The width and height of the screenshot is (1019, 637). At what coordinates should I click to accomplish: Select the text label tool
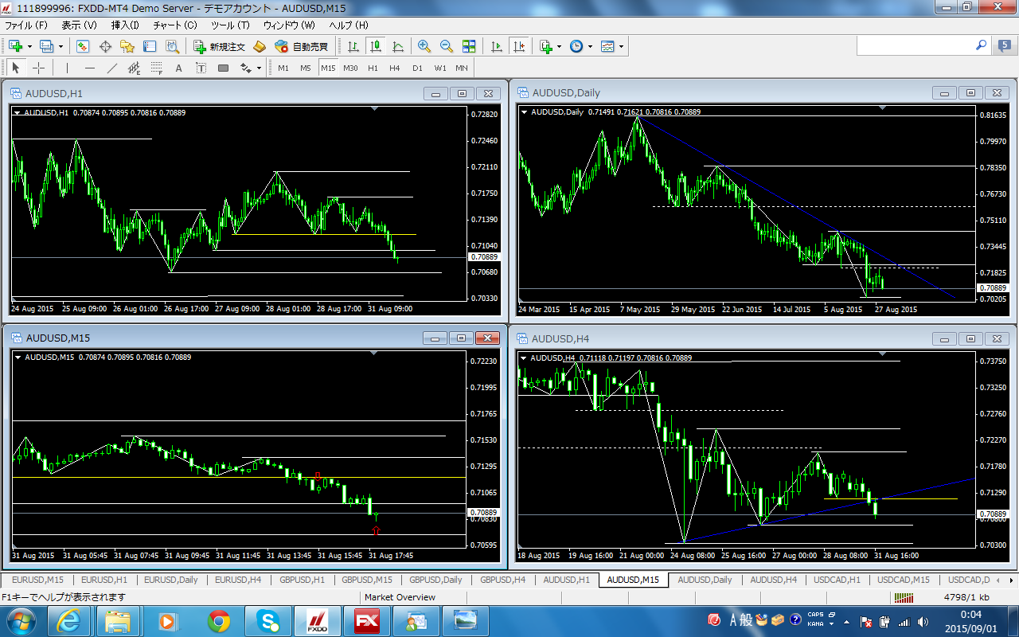tap(179, 68)
